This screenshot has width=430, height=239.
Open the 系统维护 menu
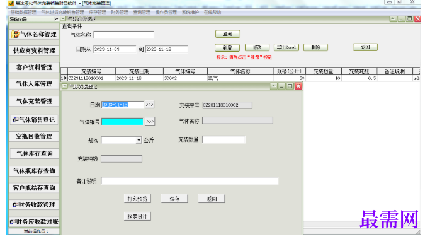[190, 12]
